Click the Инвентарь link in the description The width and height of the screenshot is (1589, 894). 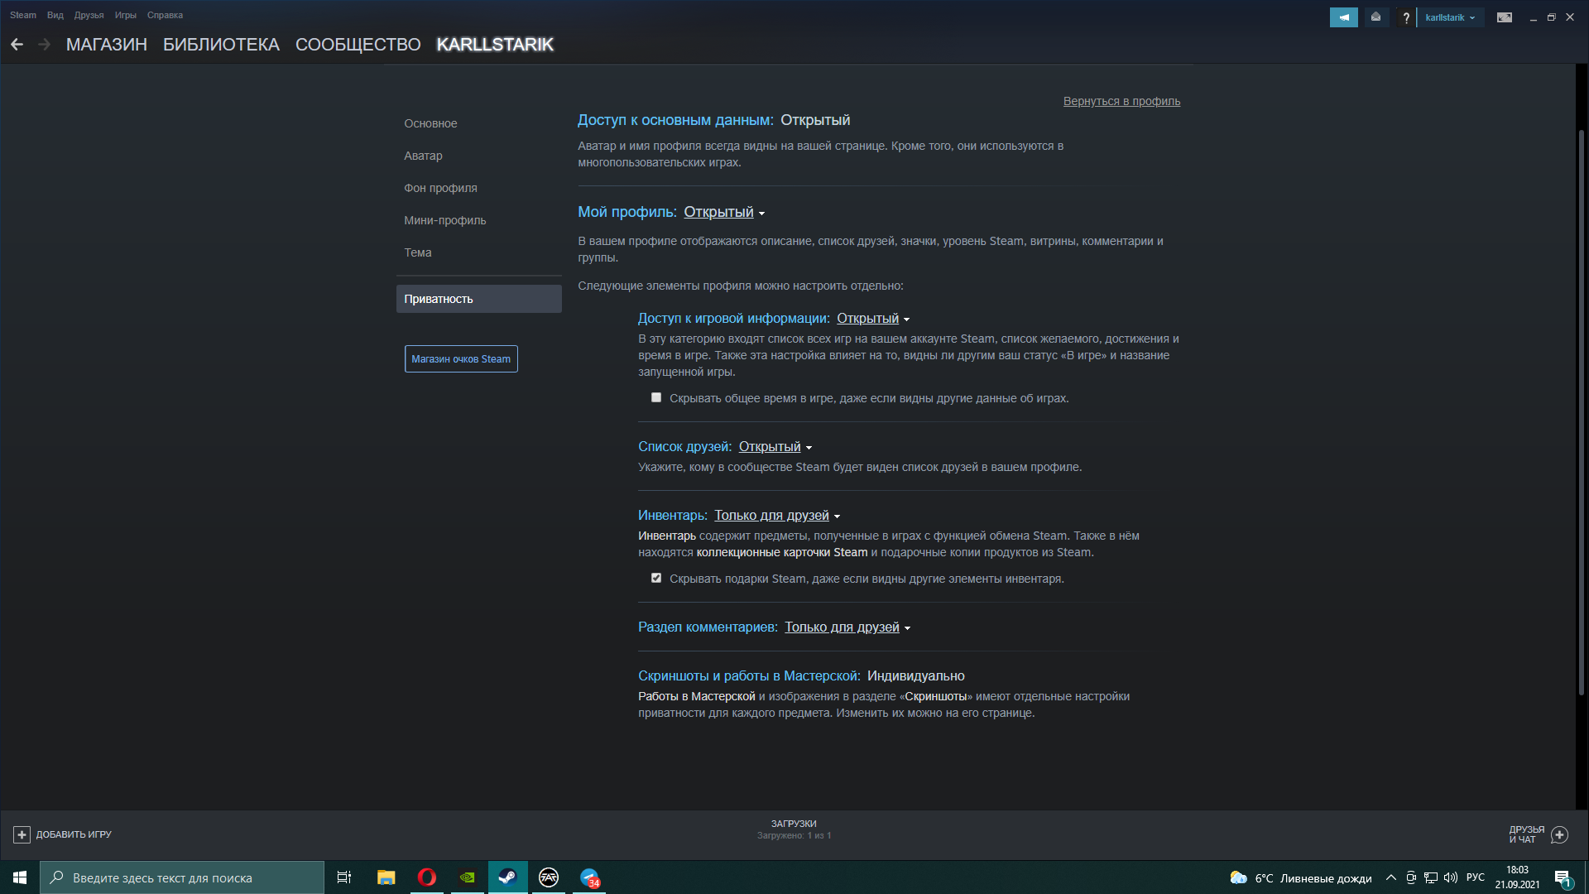667,536
